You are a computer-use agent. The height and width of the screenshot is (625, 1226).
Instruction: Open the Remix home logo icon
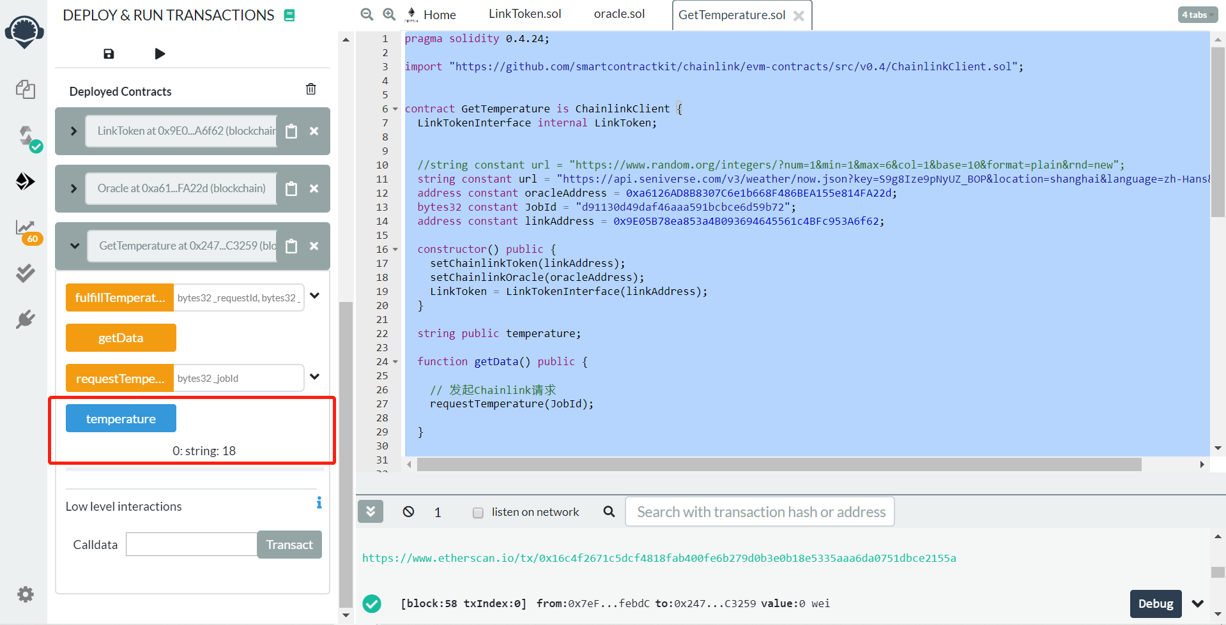(24, 32)
